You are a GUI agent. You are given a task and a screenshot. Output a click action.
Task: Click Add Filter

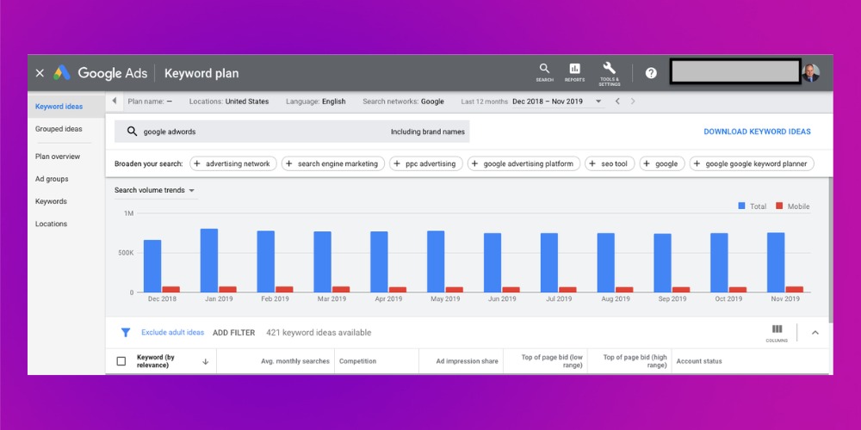point(234,332)
